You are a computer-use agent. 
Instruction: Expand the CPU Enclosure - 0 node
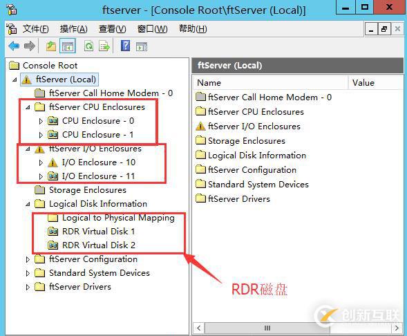coord(41,121)
